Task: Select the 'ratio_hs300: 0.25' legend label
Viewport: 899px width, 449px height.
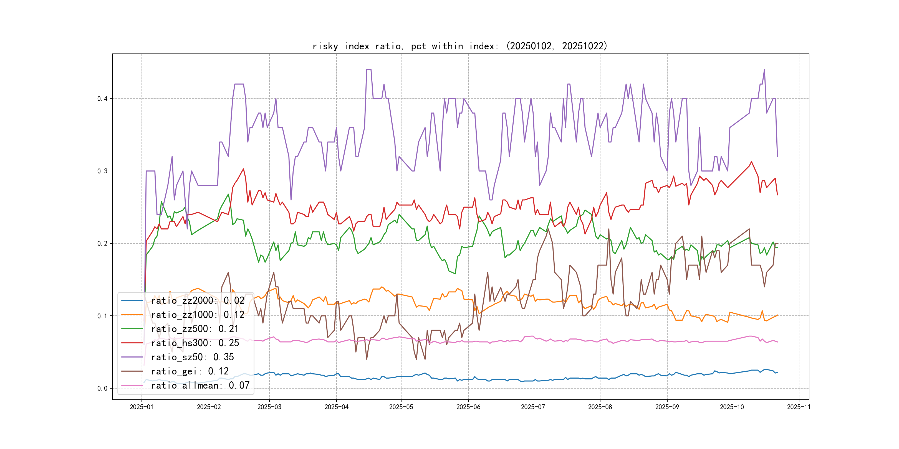Action: coord(195,343)
